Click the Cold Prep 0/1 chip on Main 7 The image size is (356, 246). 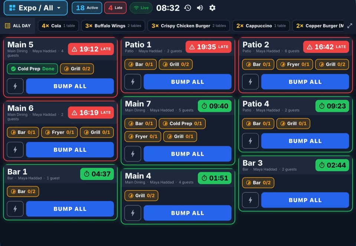[x=182, y=124]
